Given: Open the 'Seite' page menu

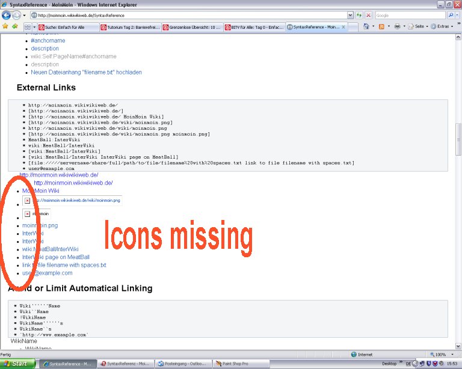Looking at the screenshot, I should point(419,26).
